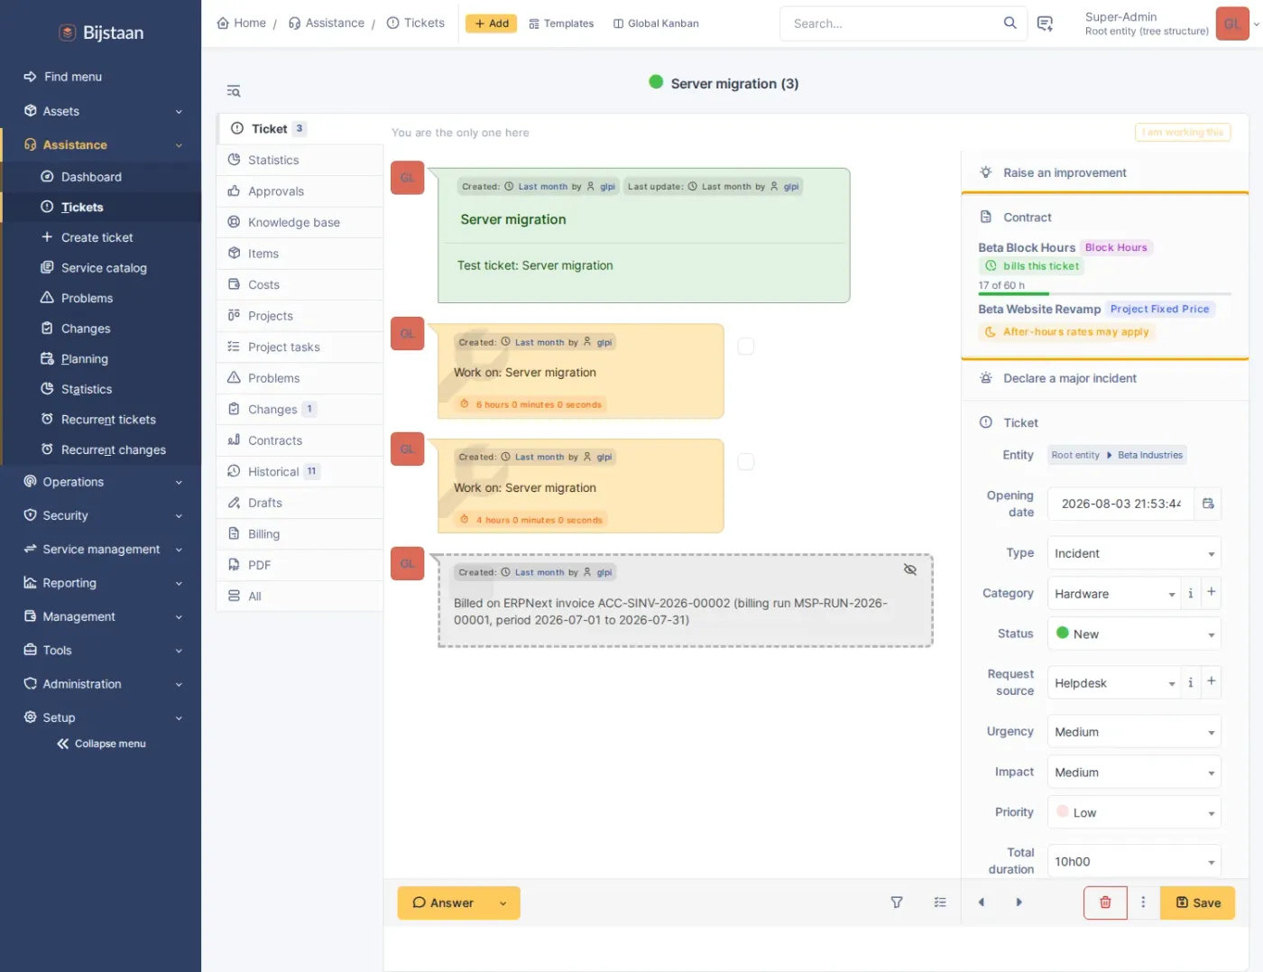The width and height of the screenshot is (1263, 972).
Task: Go to next ticket arrow
Action: (x=1019, y=903)
